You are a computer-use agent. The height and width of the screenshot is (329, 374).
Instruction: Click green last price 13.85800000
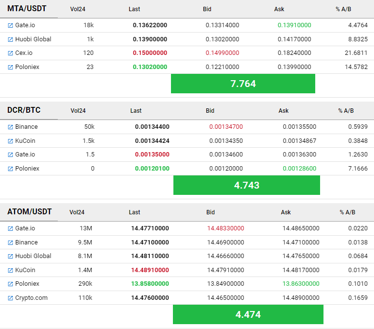click(150, 284)
